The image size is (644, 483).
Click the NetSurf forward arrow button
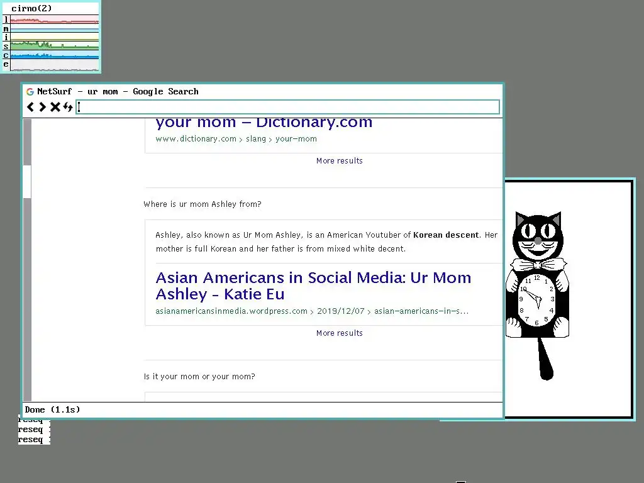coord(42,107)
